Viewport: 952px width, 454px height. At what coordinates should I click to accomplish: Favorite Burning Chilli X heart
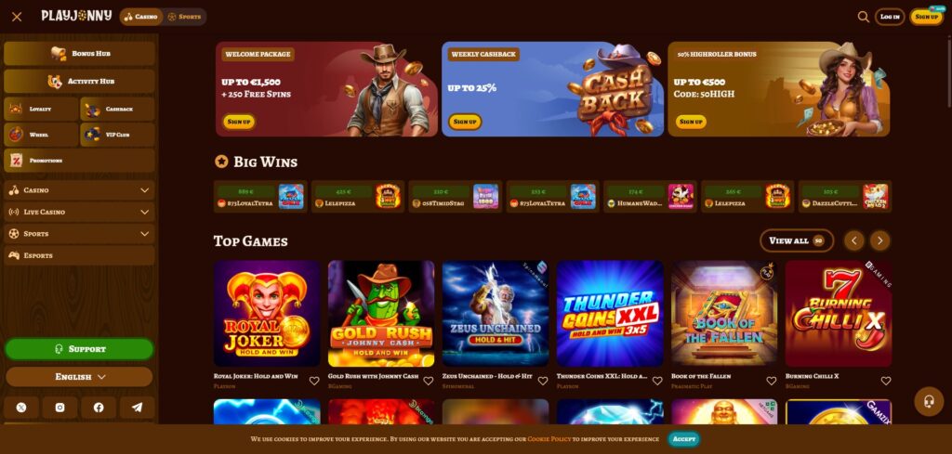tap(886, 382)
